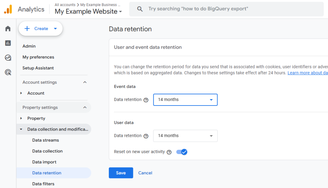Click the search bar to start searching
Viewport: 328px width, 188px height.
(x=224, y=9)
